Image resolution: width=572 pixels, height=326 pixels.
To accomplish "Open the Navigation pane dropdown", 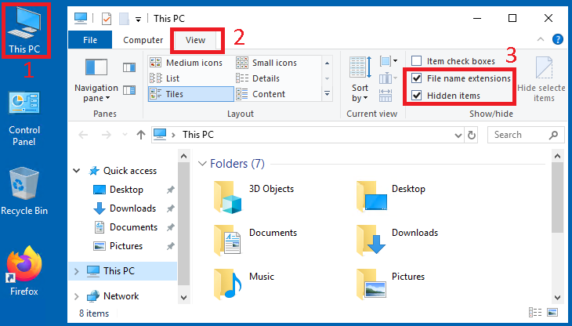I will [x=96, y=93].
